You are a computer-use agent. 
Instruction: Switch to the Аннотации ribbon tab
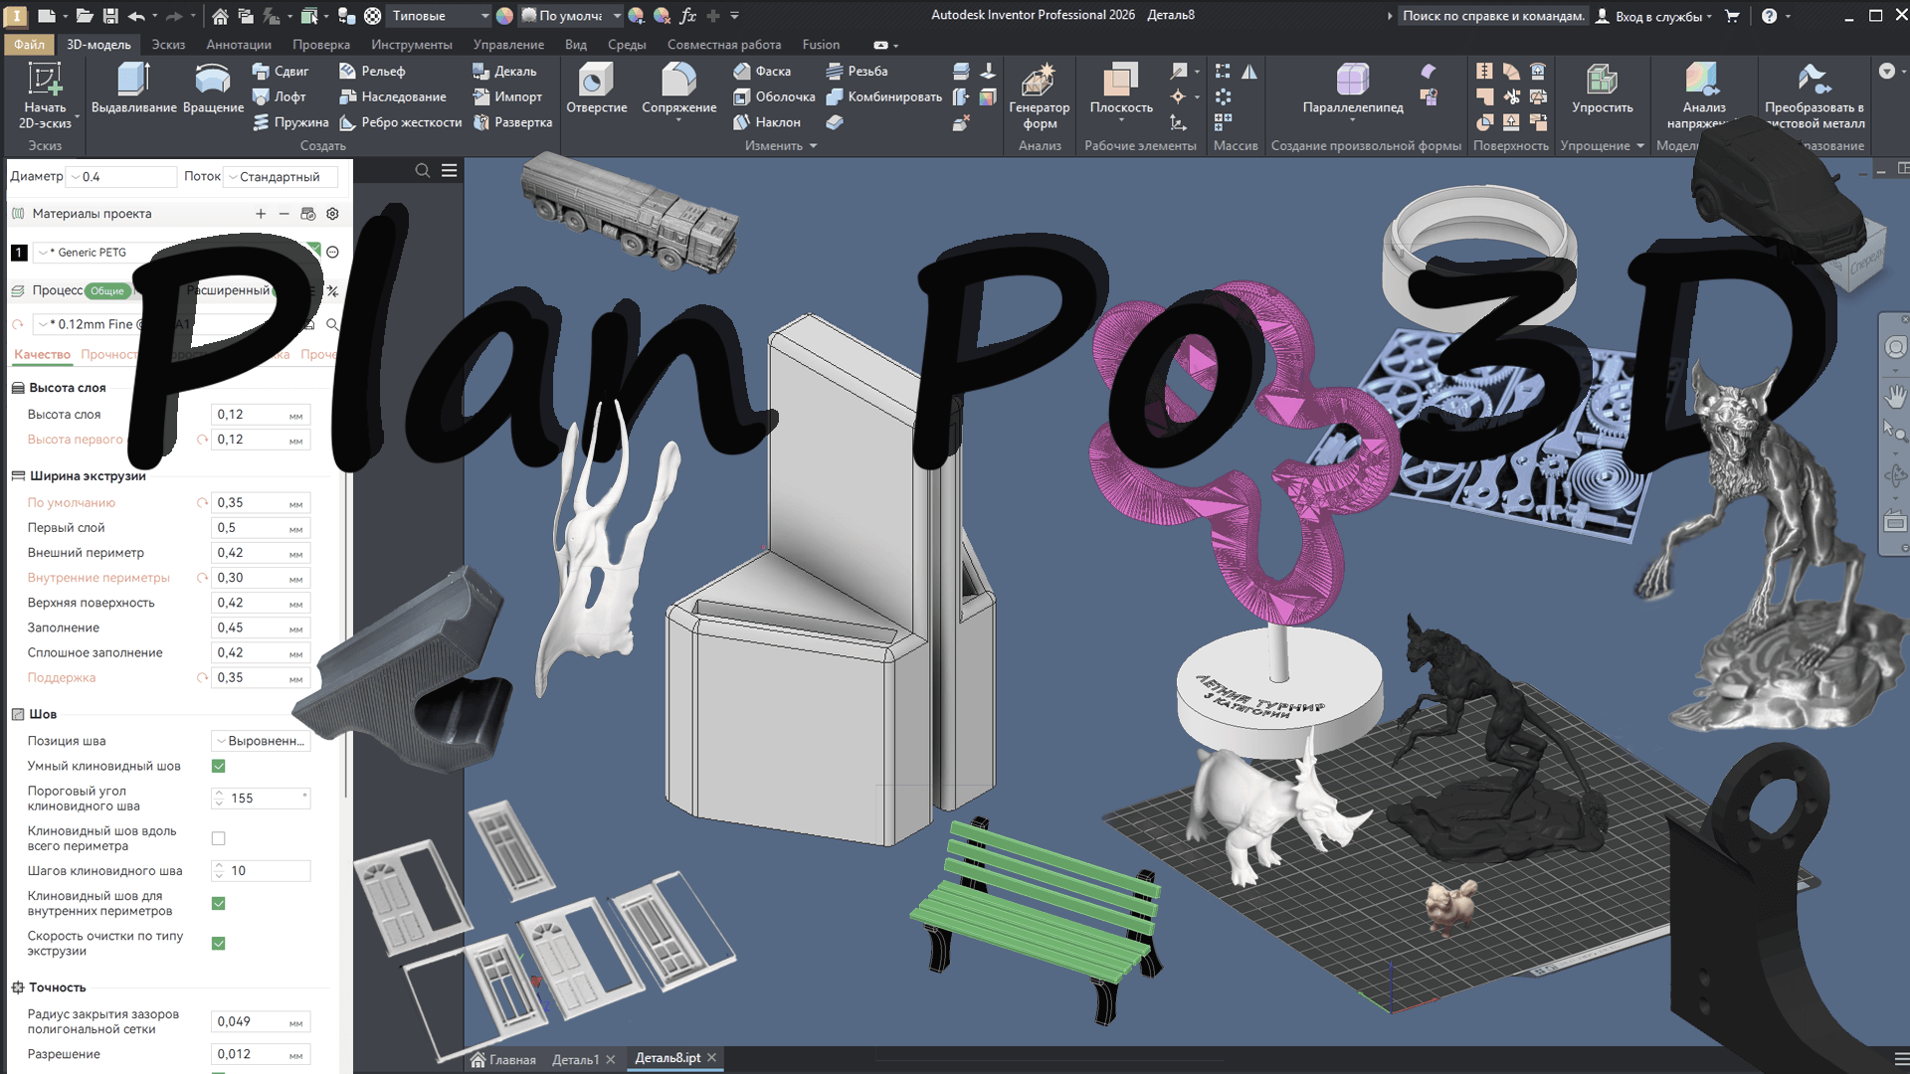239,45
